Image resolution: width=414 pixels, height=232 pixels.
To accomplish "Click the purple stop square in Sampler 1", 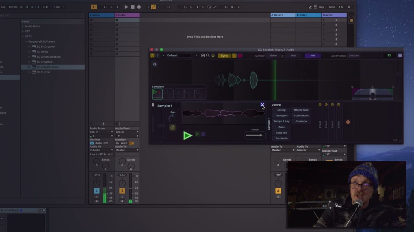I will 203,134.
